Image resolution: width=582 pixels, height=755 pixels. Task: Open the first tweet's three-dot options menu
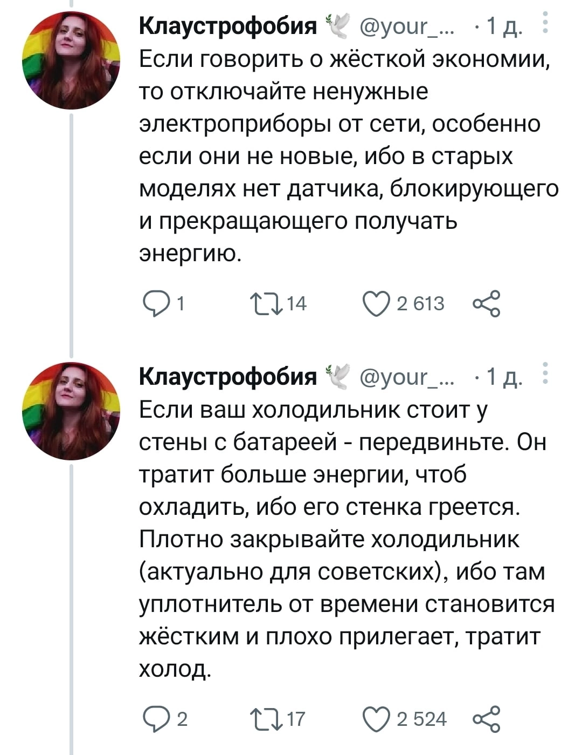click(545, 25)
